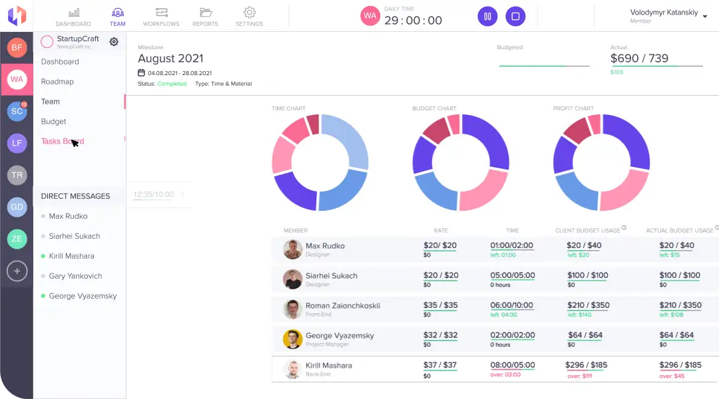
Task: Open the Roadmap sidebar item
Action: pos(57,82)
